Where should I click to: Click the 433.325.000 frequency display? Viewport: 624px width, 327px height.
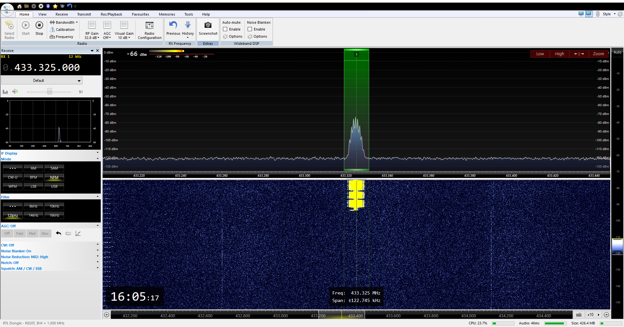click(x=47, y=68)
